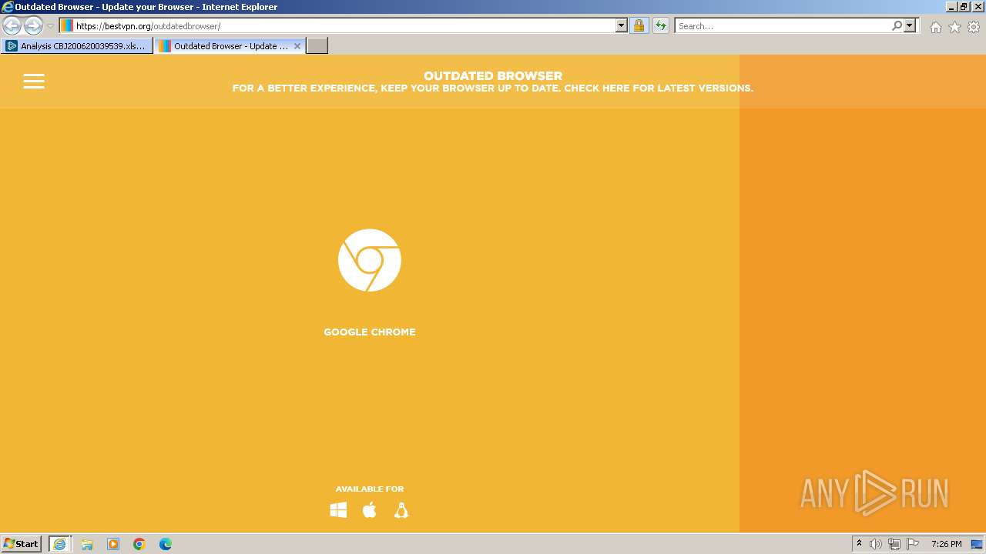
Task: Open search provider dropdown arrow
Action: [910, 25]
